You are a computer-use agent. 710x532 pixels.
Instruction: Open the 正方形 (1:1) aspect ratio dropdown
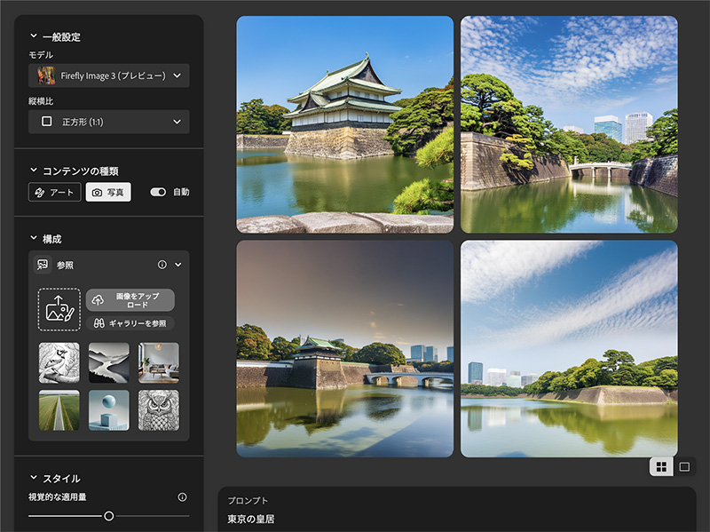[x=108, y=122]
